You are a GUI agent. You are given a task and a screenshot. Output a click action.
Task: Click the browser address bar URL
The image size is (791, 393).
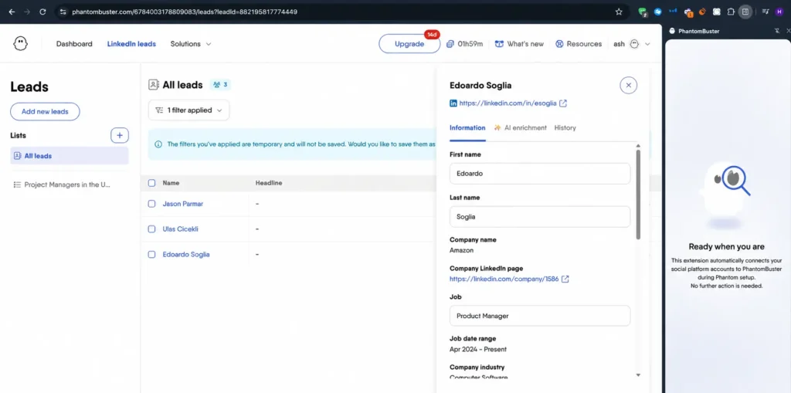pyautogui.click(x=185, y=12)
